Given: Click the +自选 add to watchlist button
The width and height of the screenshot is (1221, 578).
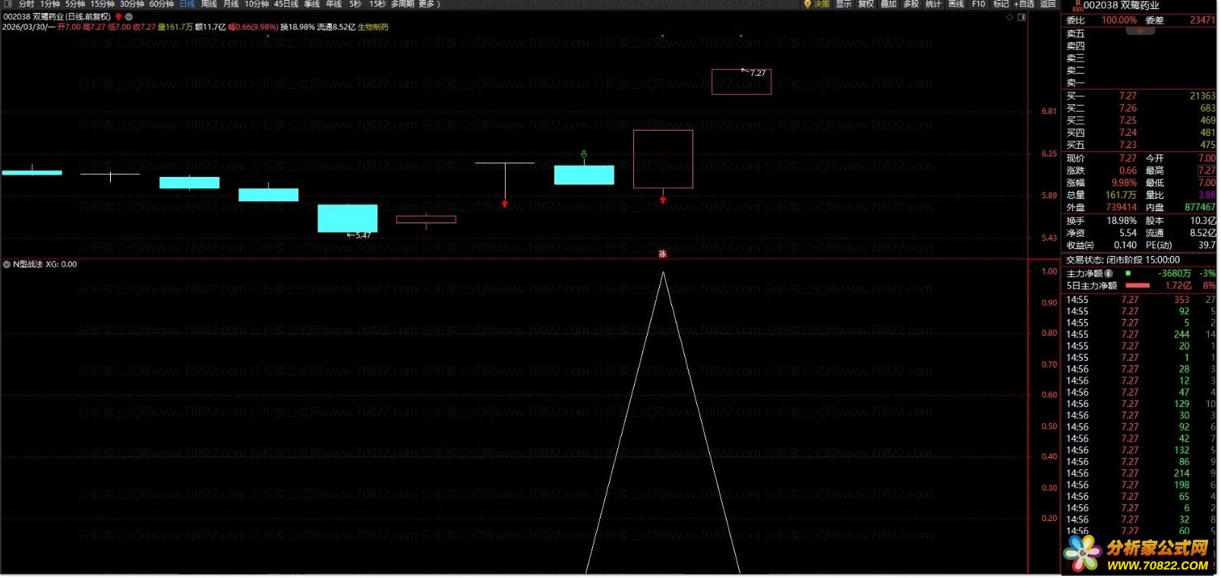Looking at the screenshot, I should [x=1024, y=5].
